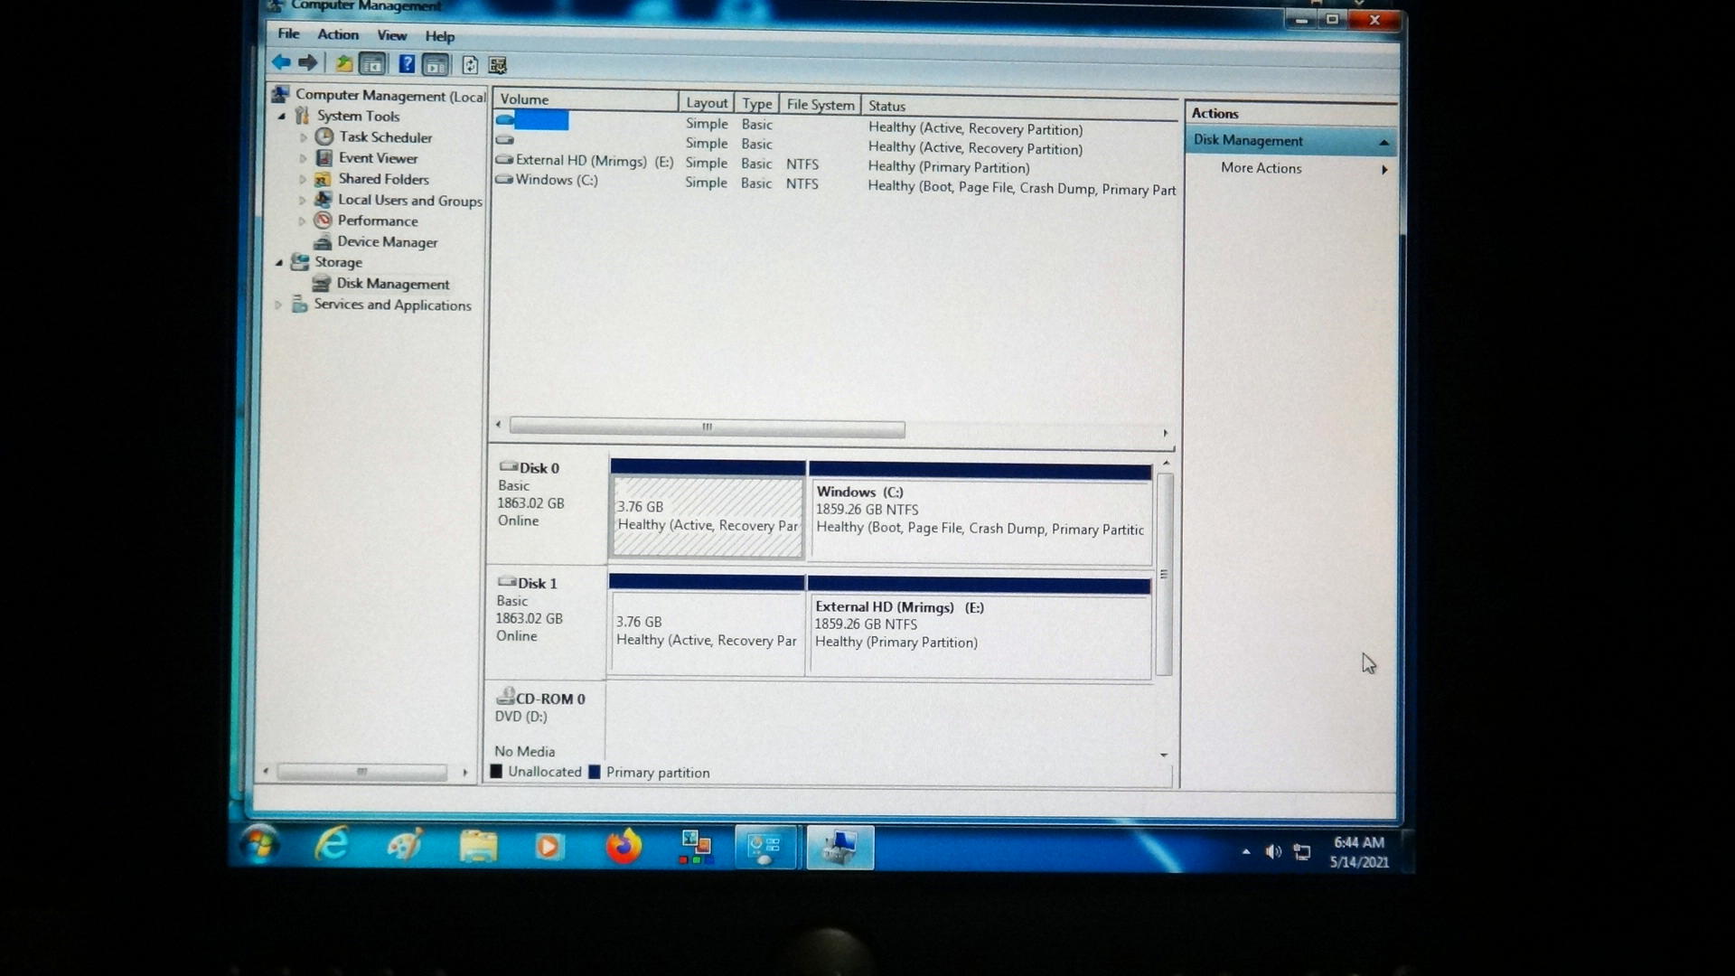Click the Disk 1 label panel

coord(548,623)
